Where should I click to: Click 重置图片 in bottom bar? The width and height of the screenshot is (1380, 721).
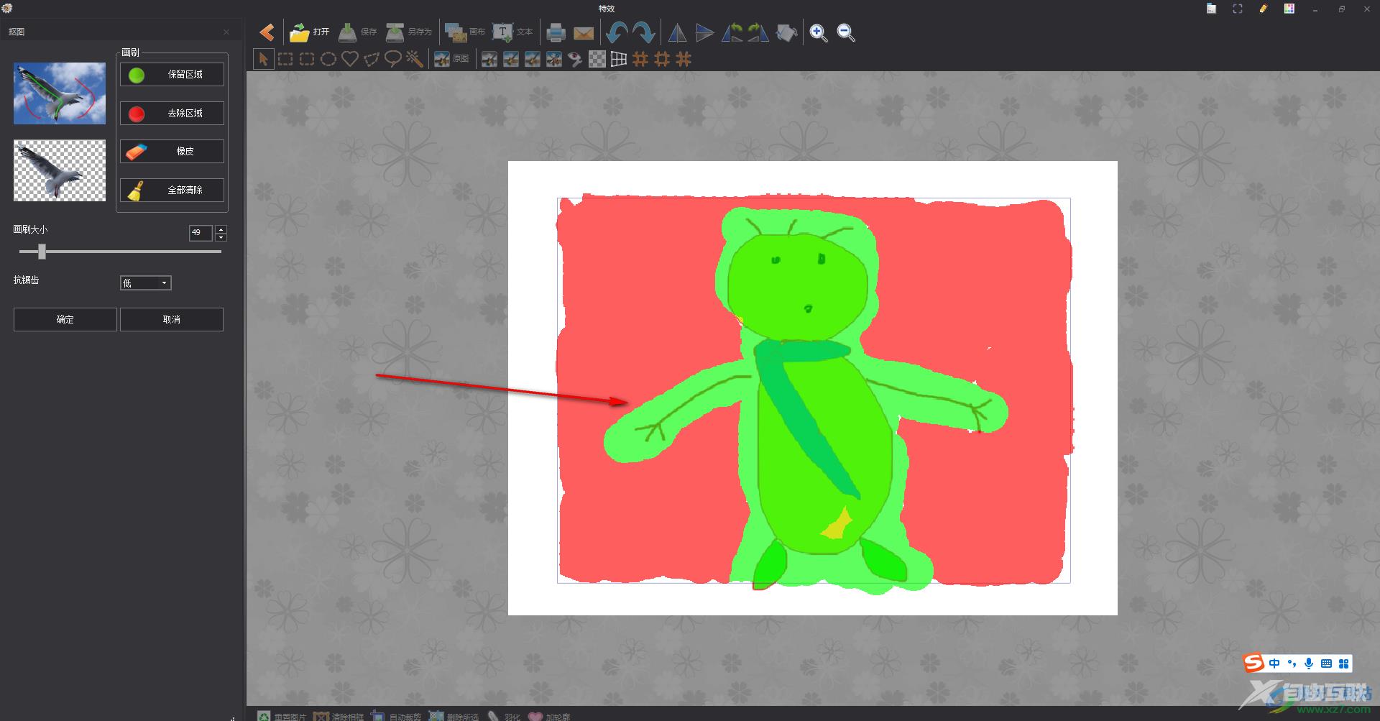click(282, 716)
